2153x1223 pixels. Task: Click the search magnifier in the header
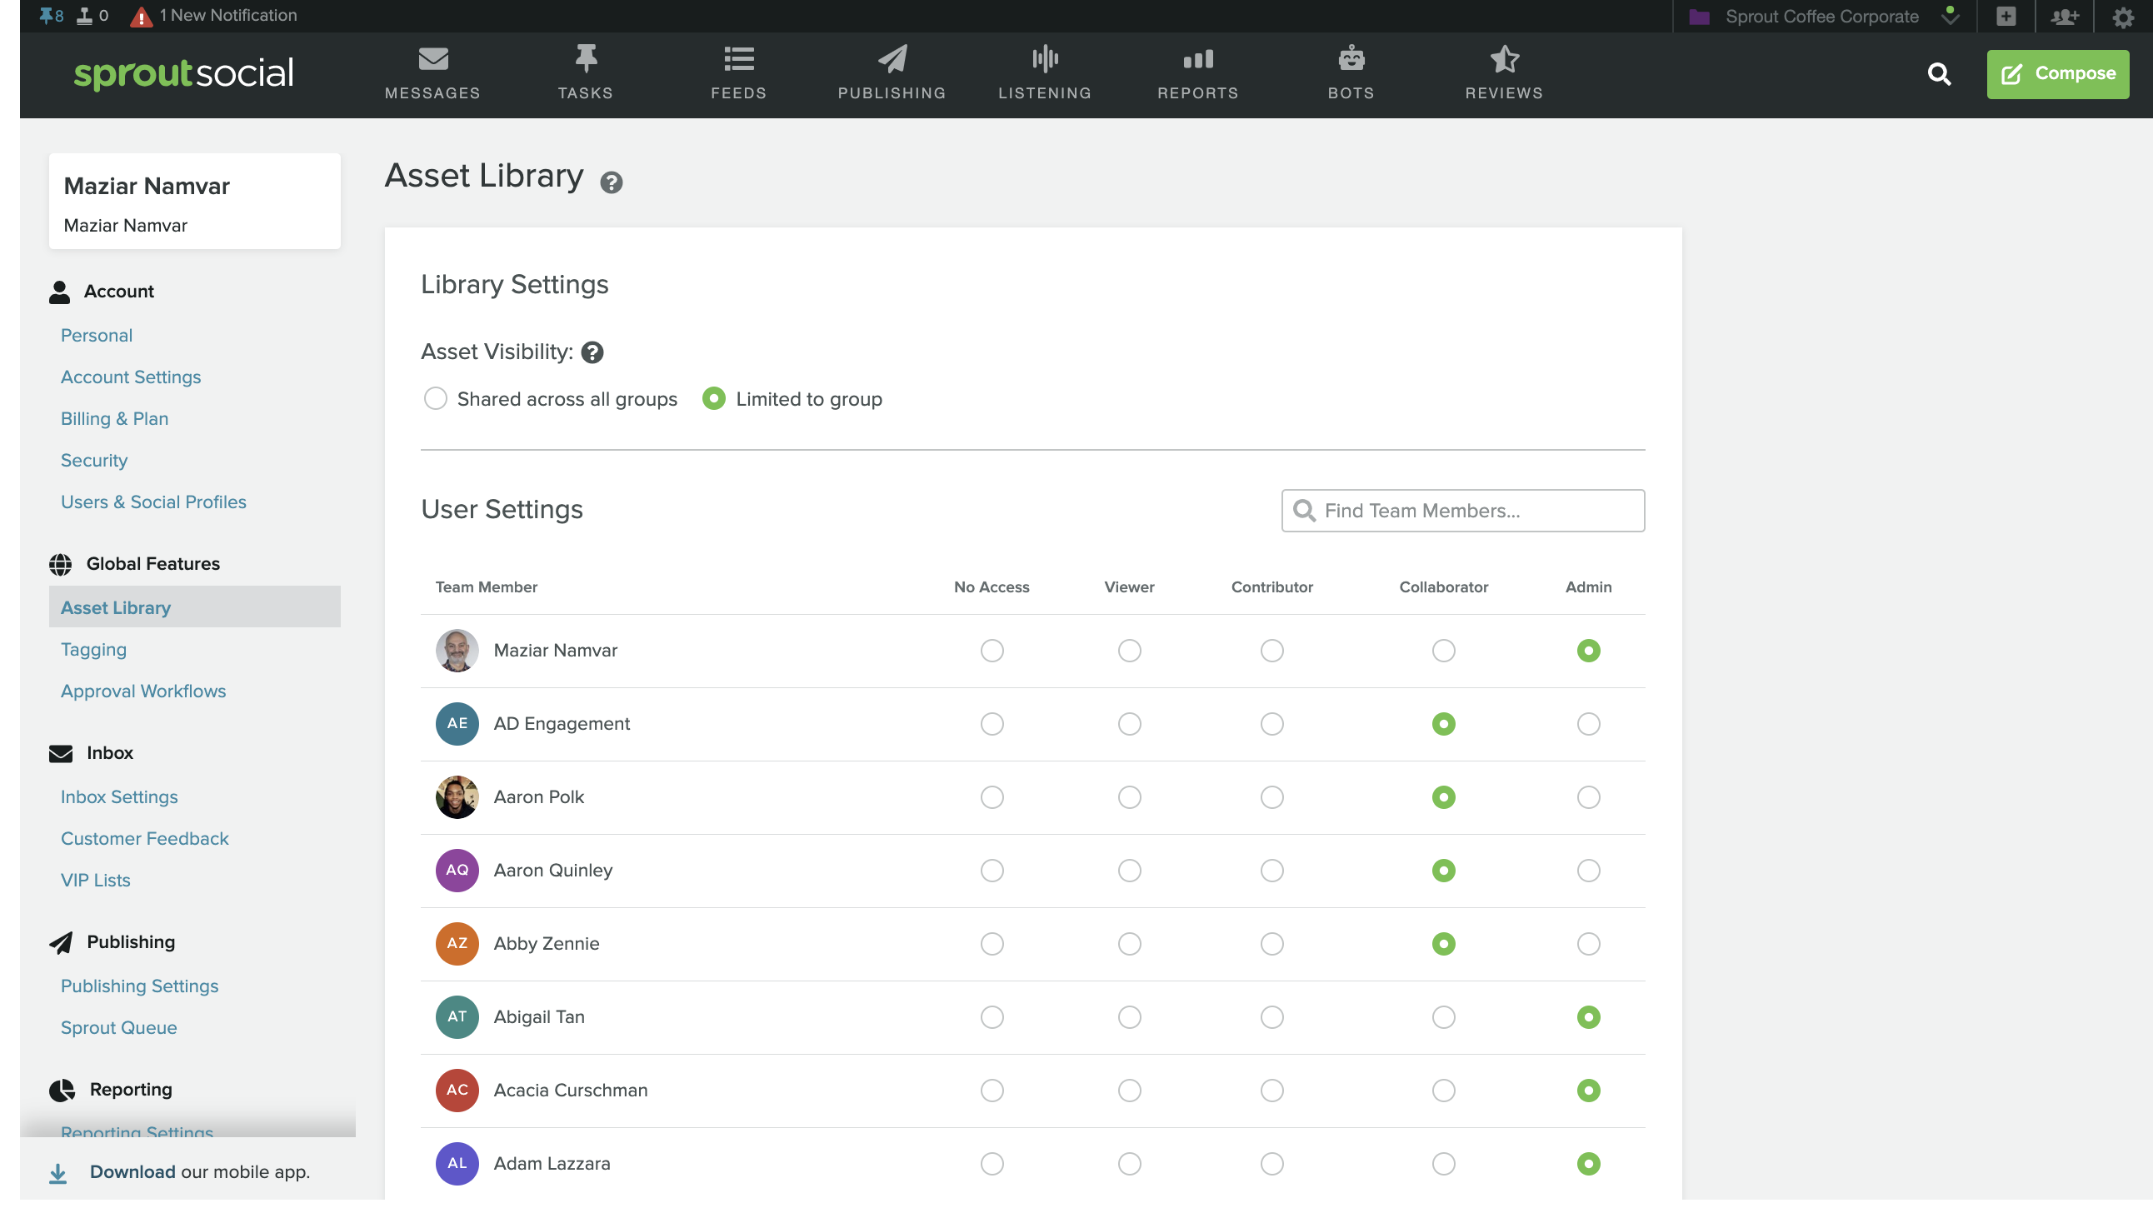pos(1939,74)
